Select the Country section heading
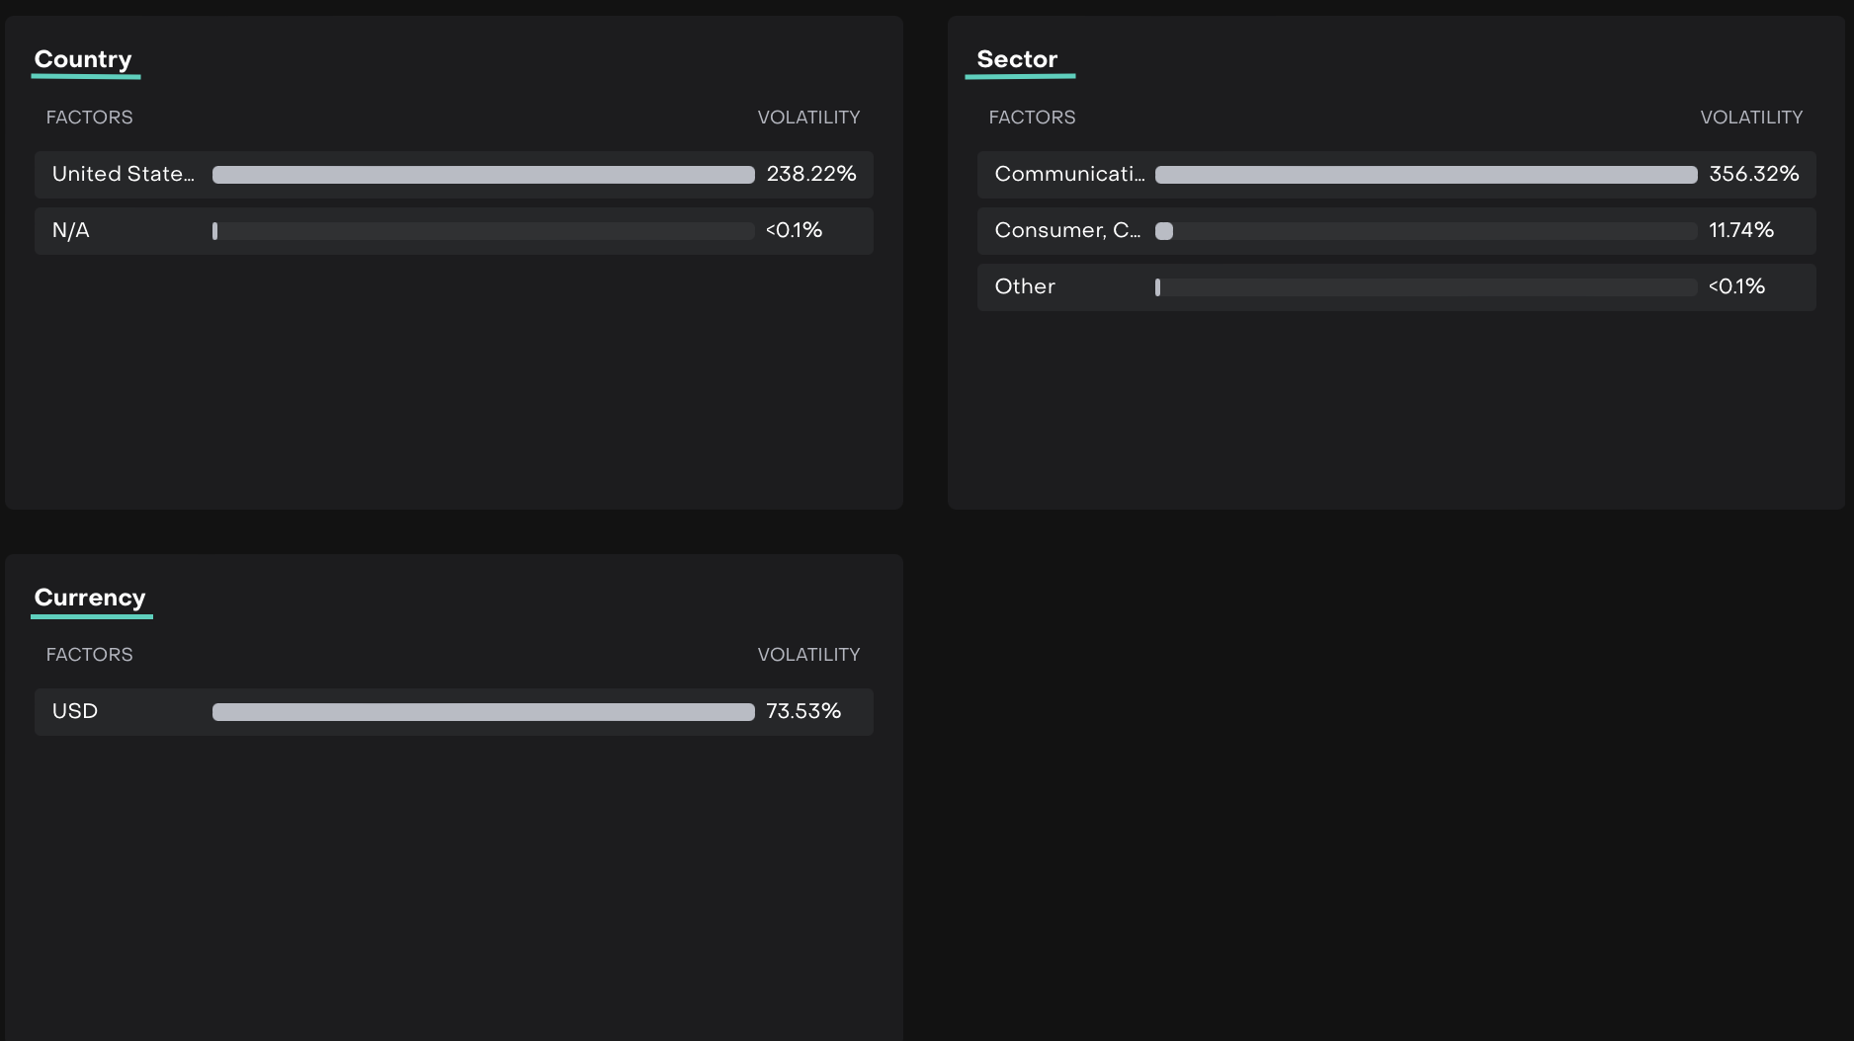The image size is (1854, 1041). (83, 59)
